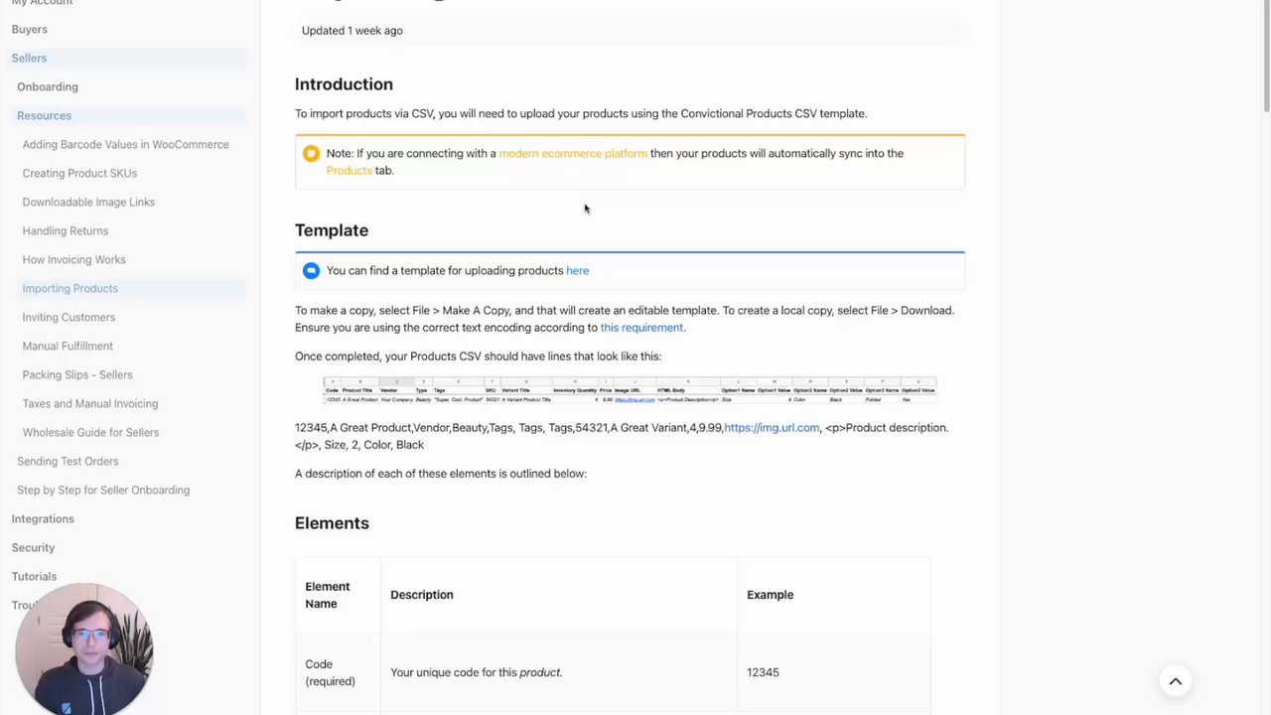Screen dimensions: 1271x715
Task: Open the template 'here' link
Action: [x=577, y=270]
